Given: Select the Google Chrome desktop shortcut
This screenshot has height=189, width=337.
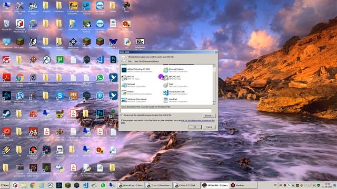Looking at the screenshot, I should [20, 79].
